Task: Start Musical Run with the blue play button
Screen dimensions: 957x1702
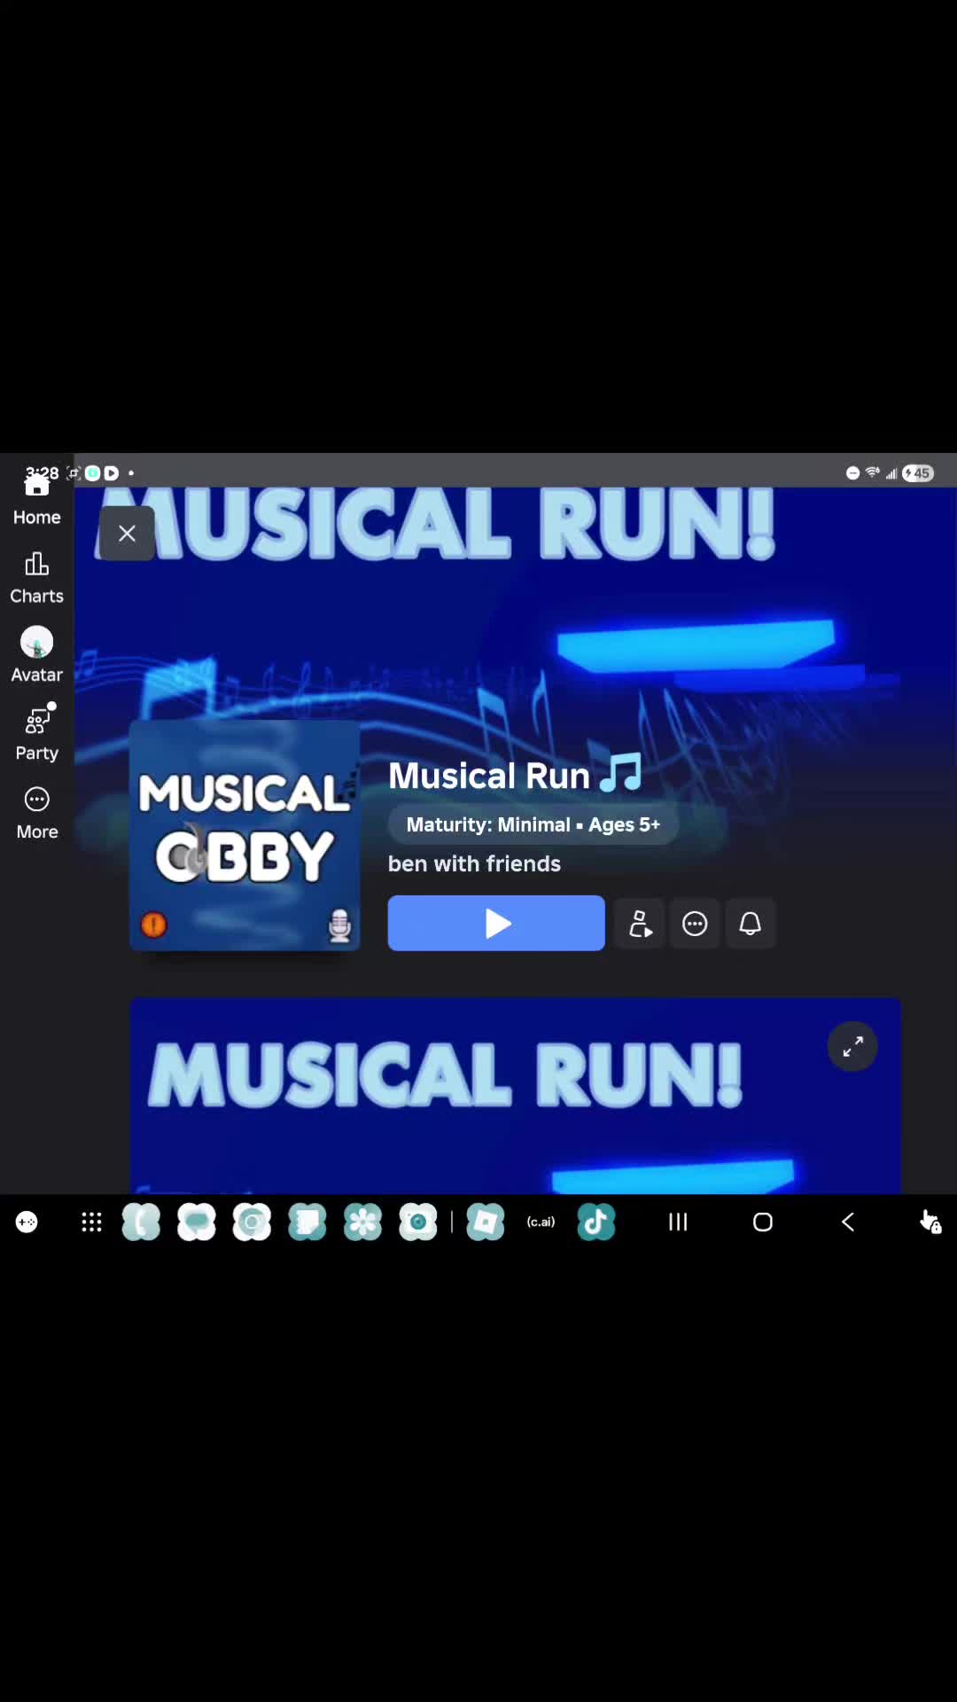Action: pyautogui.click(x=496, y=924)
